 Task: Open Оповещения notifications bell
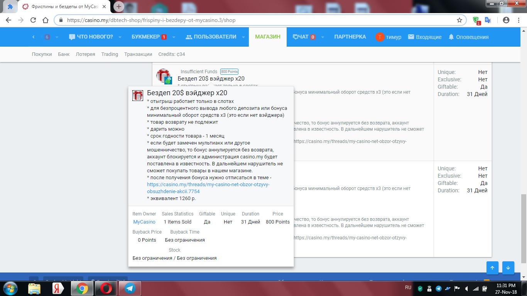pos(468,37)
